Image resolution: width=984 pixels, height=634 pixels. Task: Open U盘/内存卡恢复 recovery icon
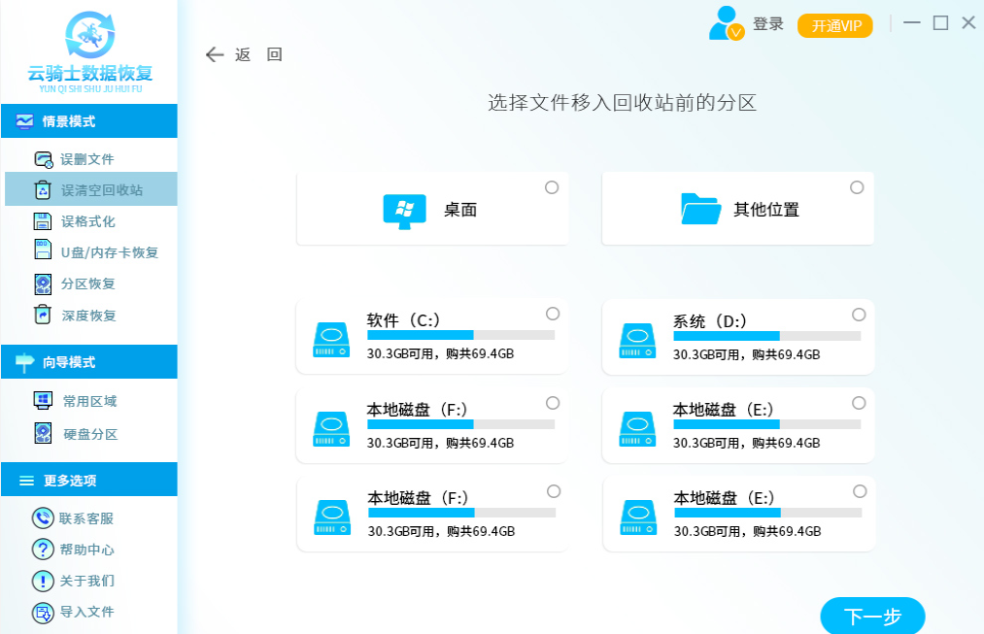43,251
